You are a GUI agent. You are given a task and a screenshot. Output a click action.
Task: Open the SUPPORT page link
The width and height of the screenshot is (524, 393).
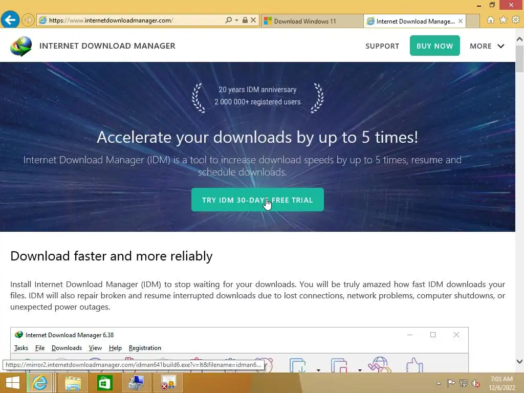point(382,46)
